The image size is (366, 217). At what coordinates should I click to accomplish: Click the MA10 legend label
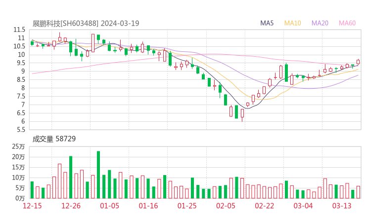click(292, 23)
